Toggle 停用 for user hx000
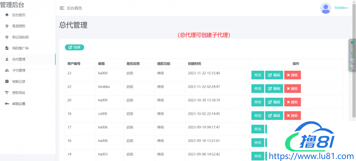 (x=258, y=75)
